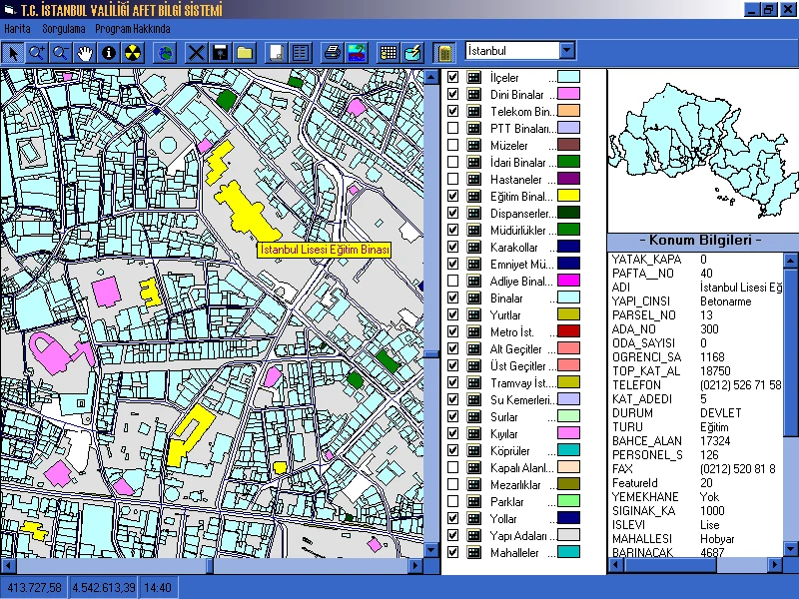Click the table icon beside Surlar layer
Viewport: 799px width, 599px height.
pos(473,416)
